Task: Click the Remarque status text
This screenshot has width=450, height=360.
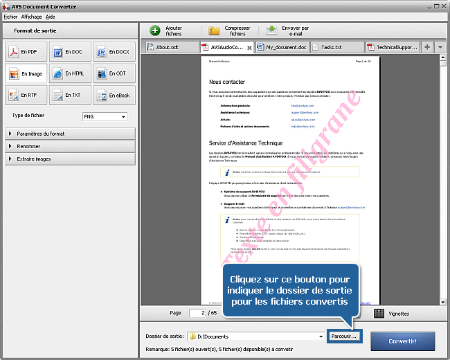Action: [x=219, y=350]
